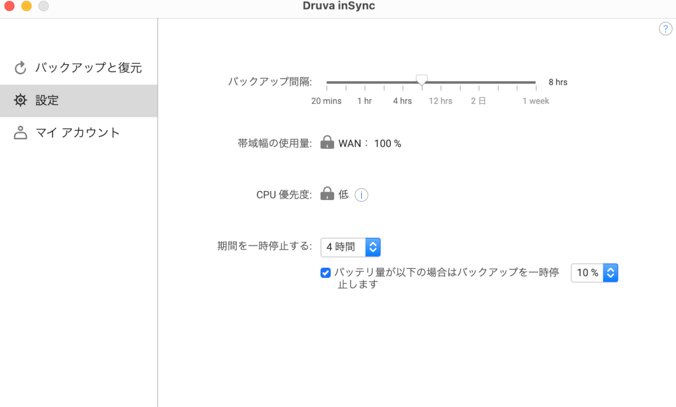The height and width of the screenshot is (407, 676).
Task: Select 設定 in the sidebar
Action: pos(47,101)
